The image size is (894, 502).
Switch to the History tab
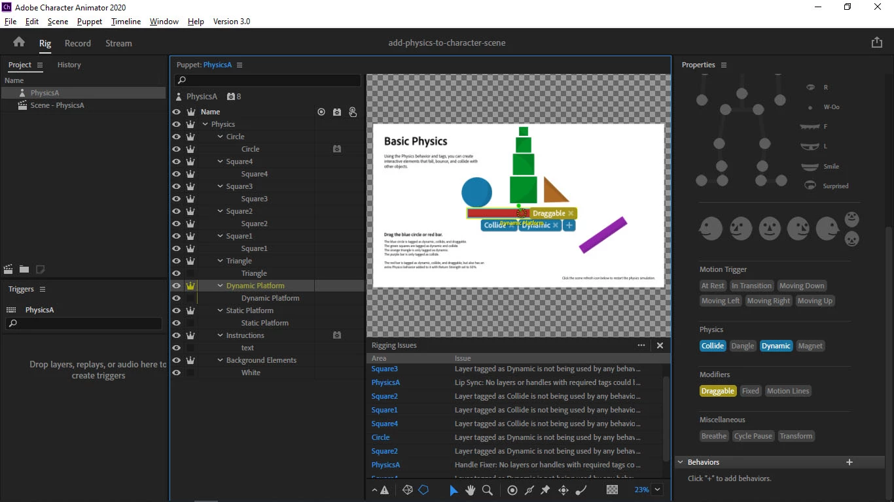pyautogui.click(x=69, y=65)
